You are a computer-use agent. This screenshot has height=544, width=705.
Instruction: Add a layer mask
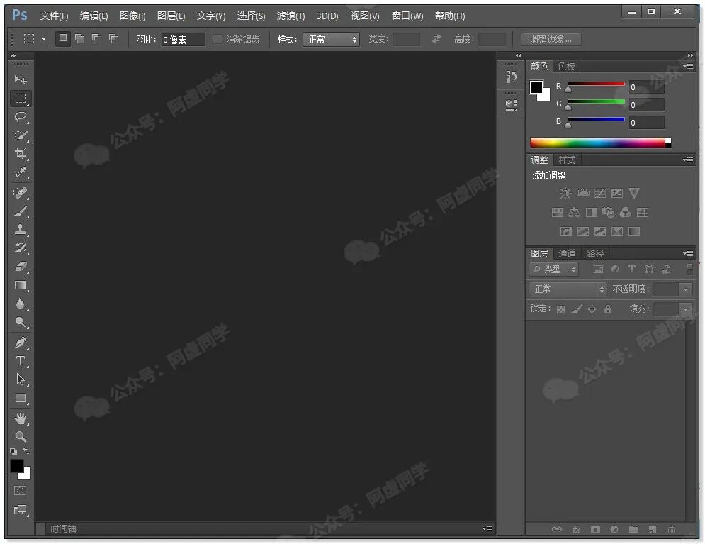click(595, 530)
